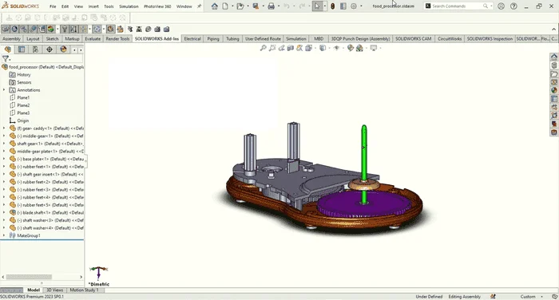Expand the shaft gear<1> component
559x300 pixels.
[4, 144]
